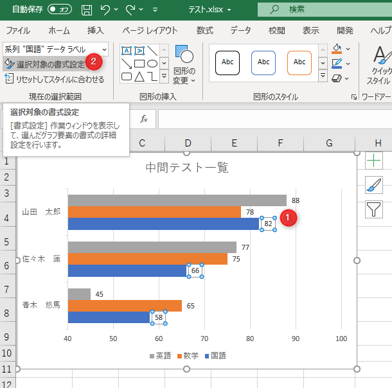Screen dimensions: 392x388
Task: Open the chart styles paintbrush button
Action: pos(374,185)
